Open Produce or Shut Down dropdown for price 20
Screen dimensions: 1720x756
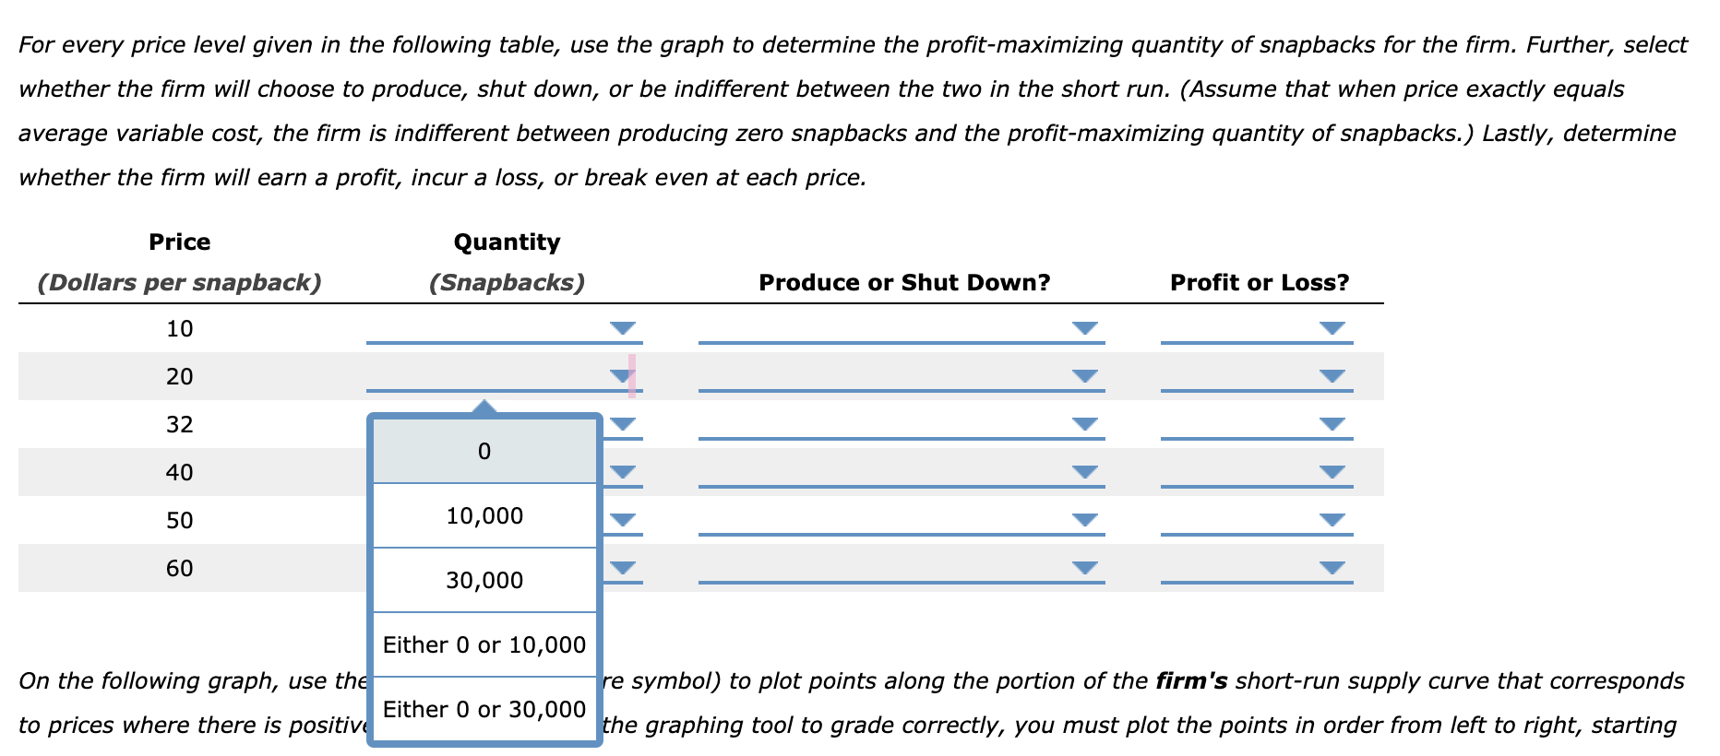coord(1085,375)
